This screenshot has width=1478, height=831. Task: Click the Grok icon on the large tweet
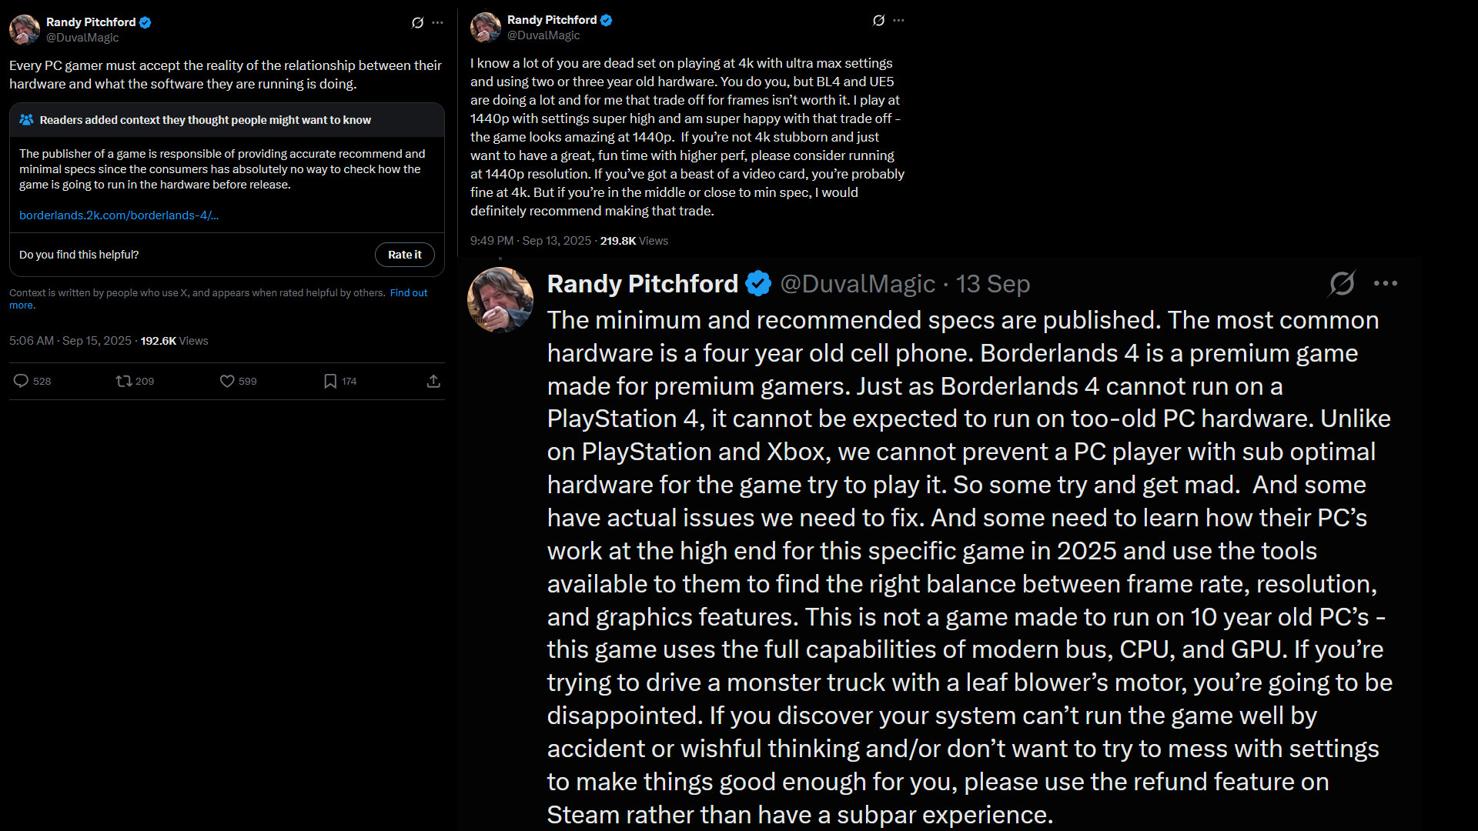click(x=1342, y=283)
